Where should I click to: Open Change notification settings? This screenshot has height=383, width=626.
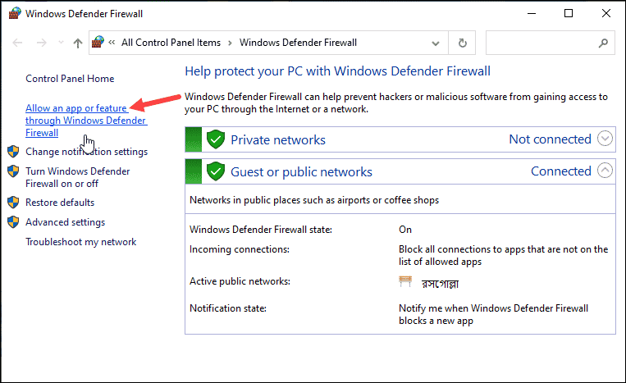coord(87,152)
